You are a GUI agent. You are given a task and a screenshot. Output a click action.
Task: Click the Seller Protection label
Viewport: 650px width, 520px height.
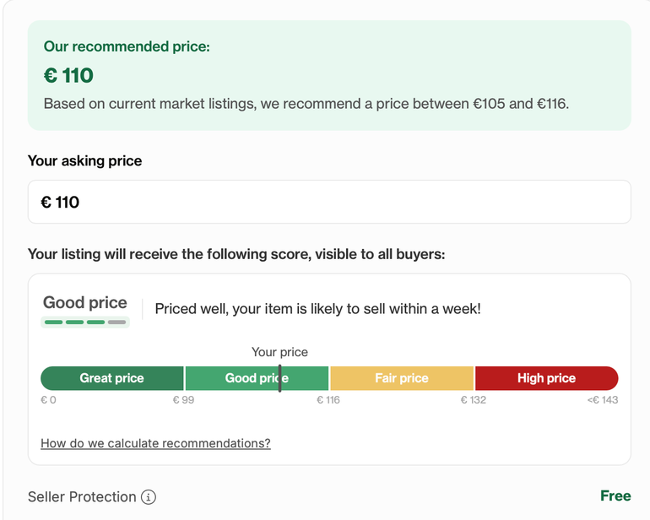coord(82,496)
